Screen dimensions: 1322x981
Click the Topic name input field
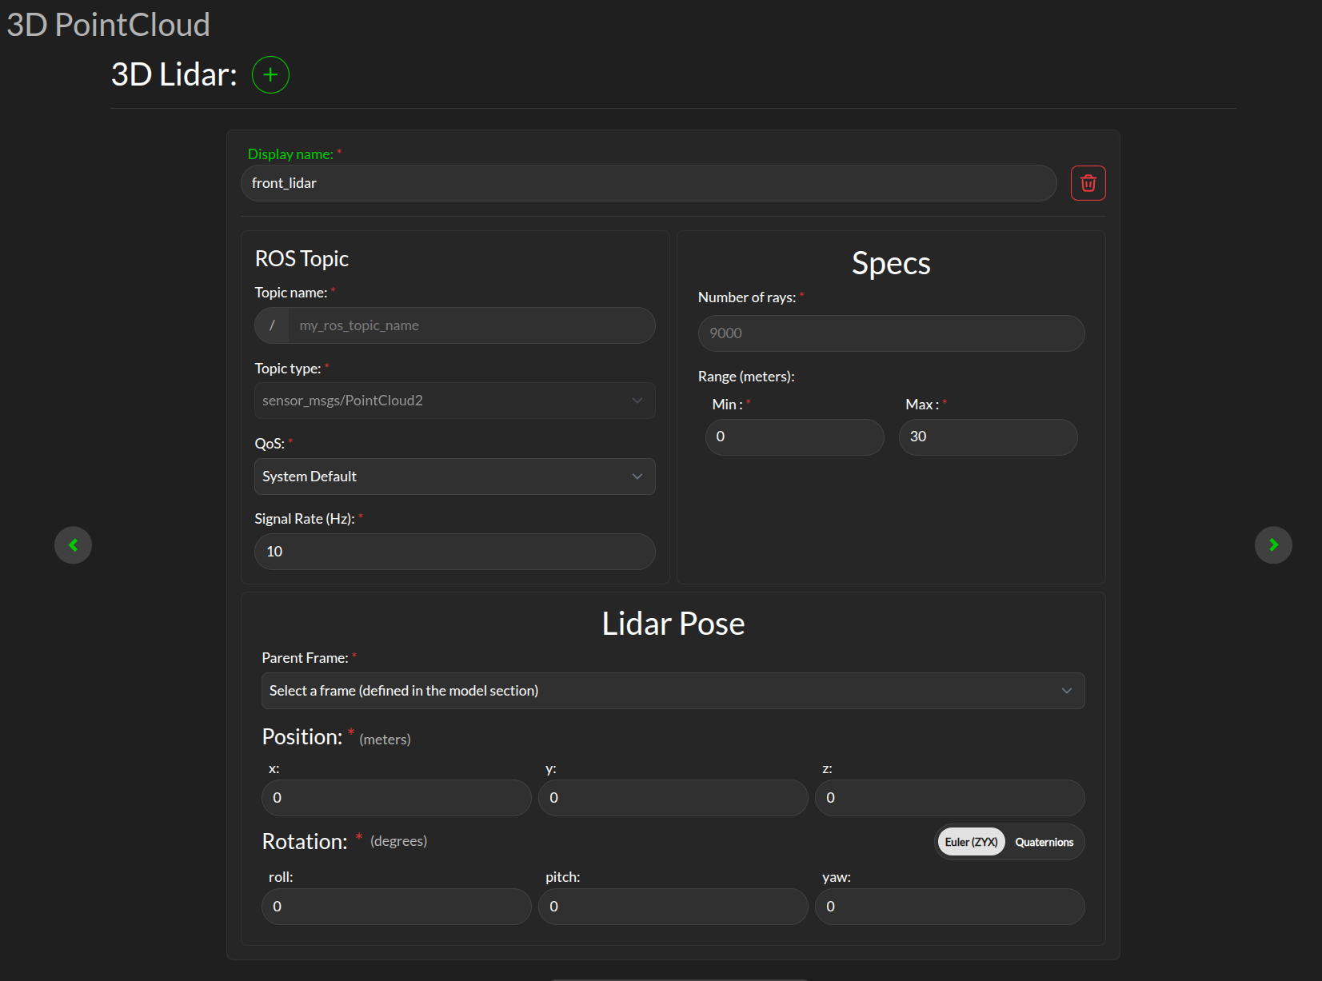click(x=472, y=325)
